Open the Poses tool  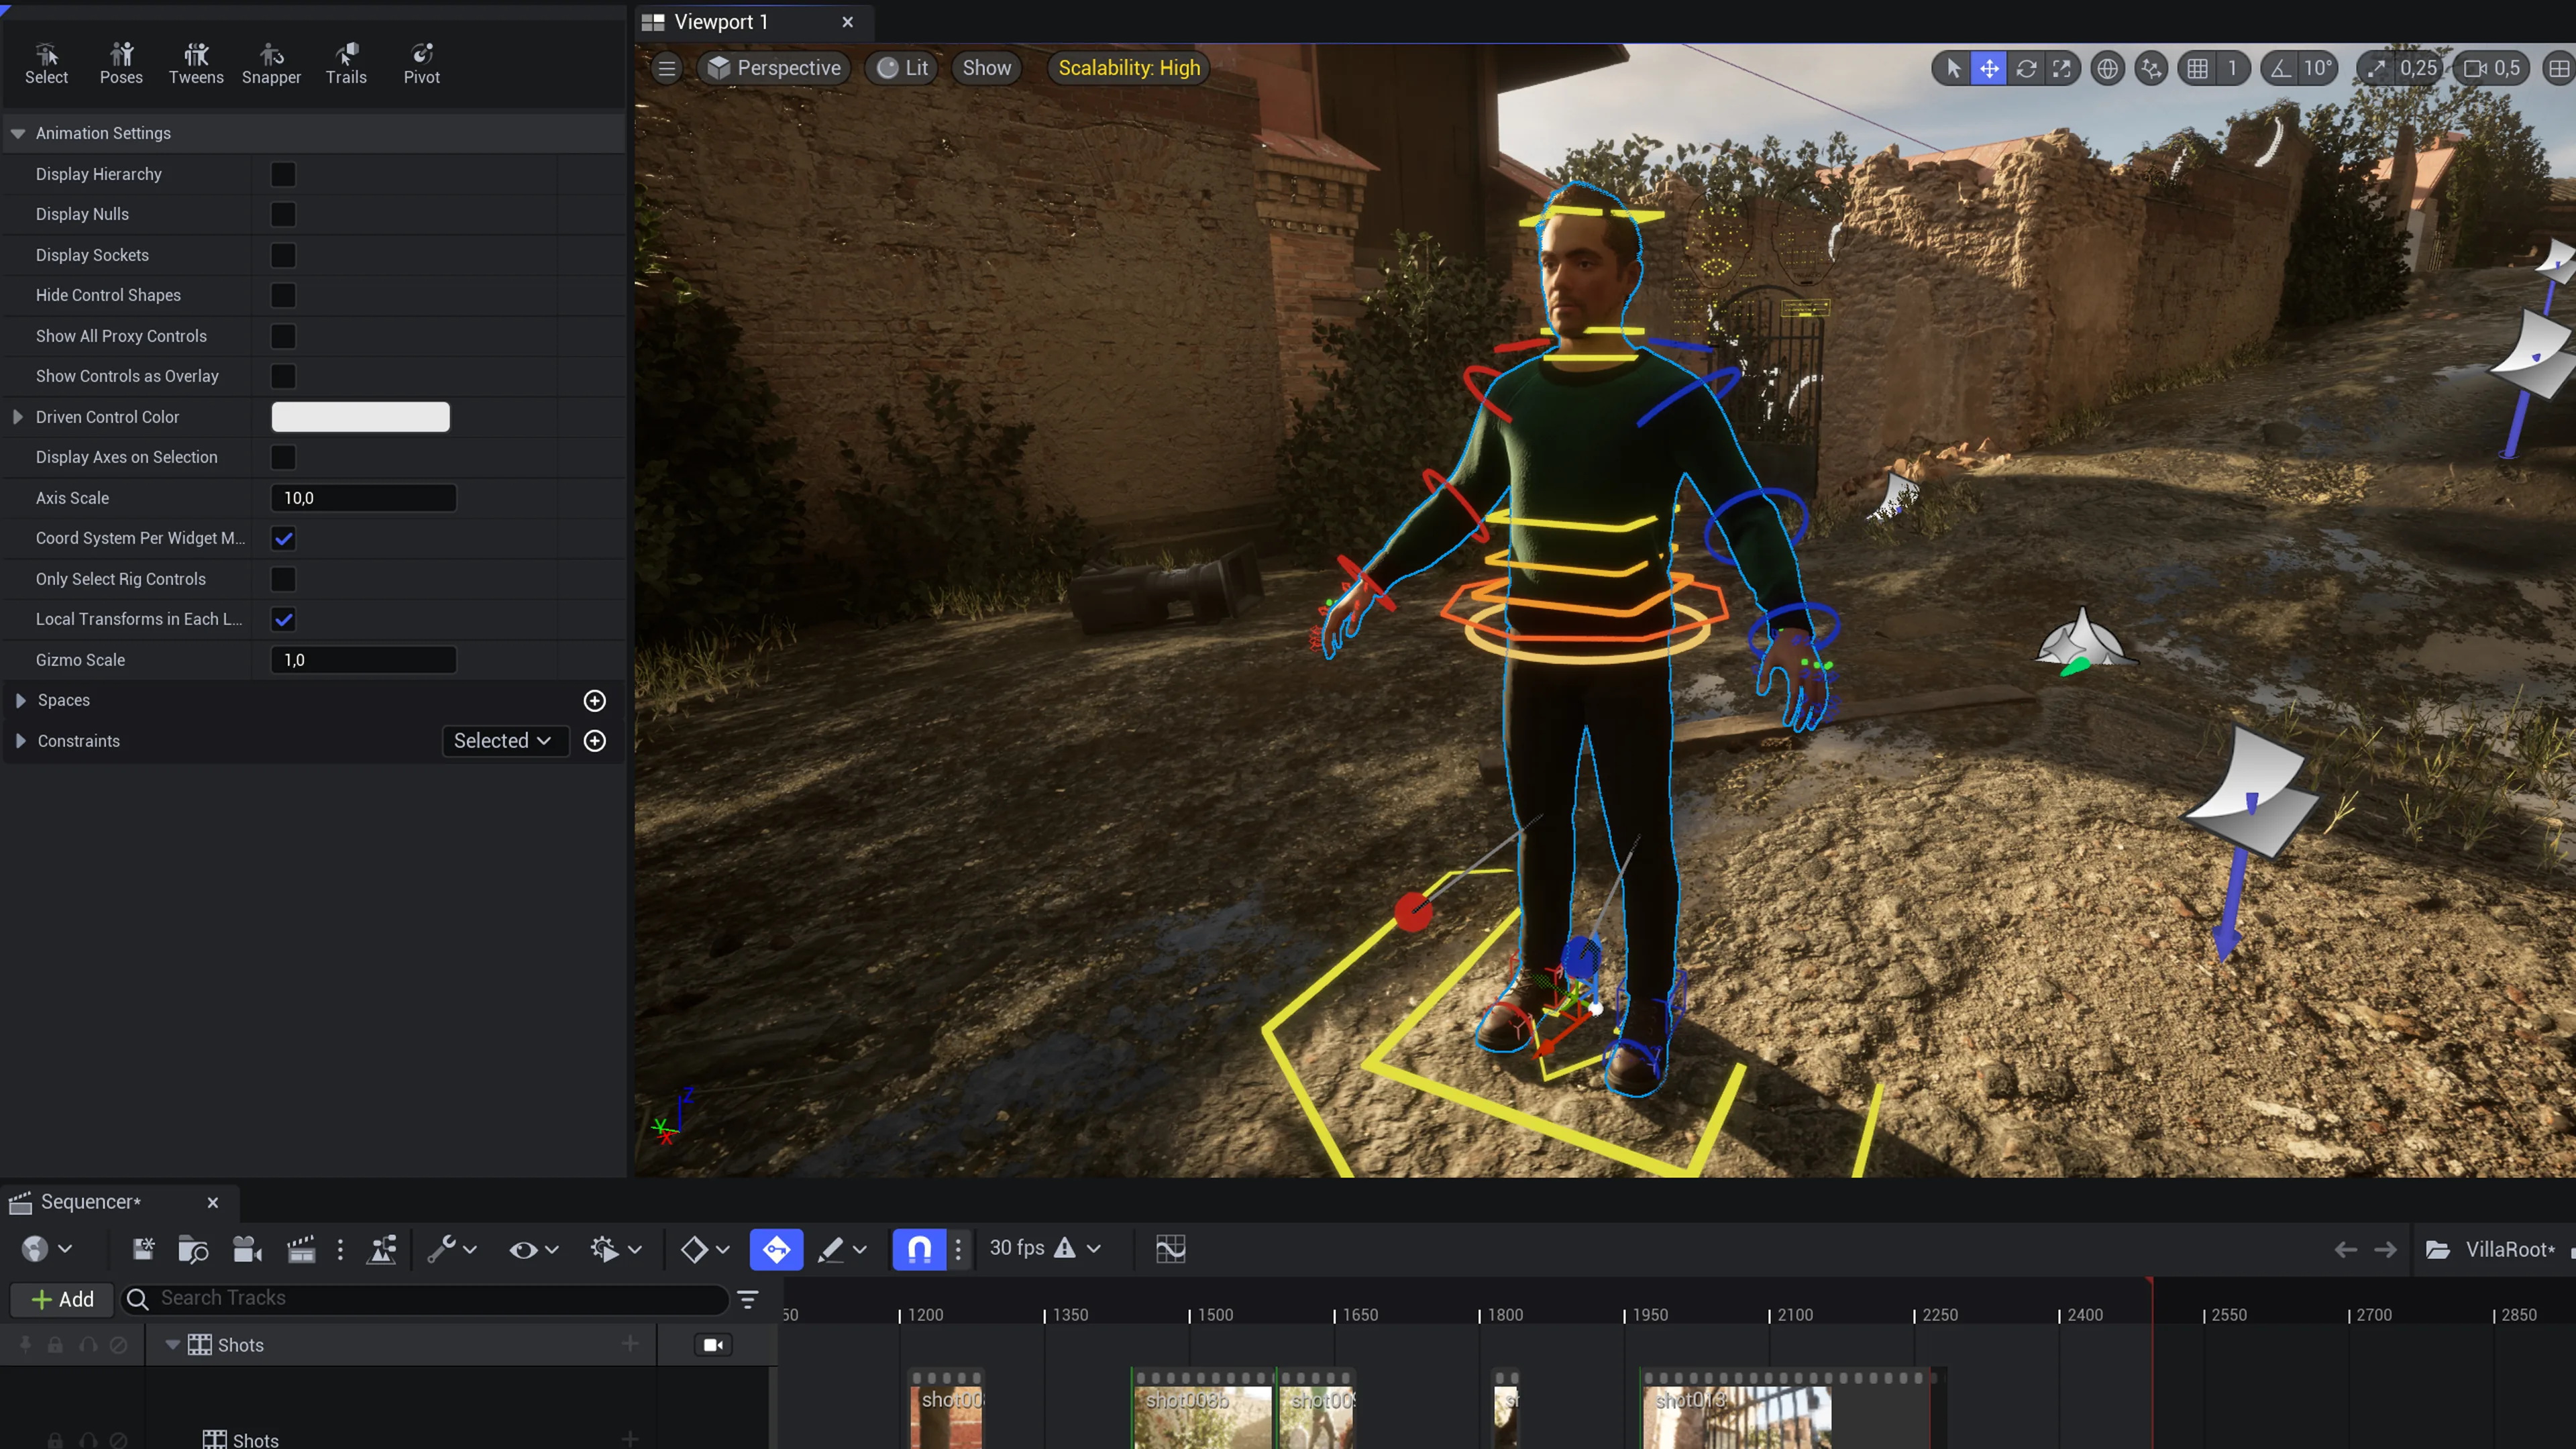click(x=121, y=63)
